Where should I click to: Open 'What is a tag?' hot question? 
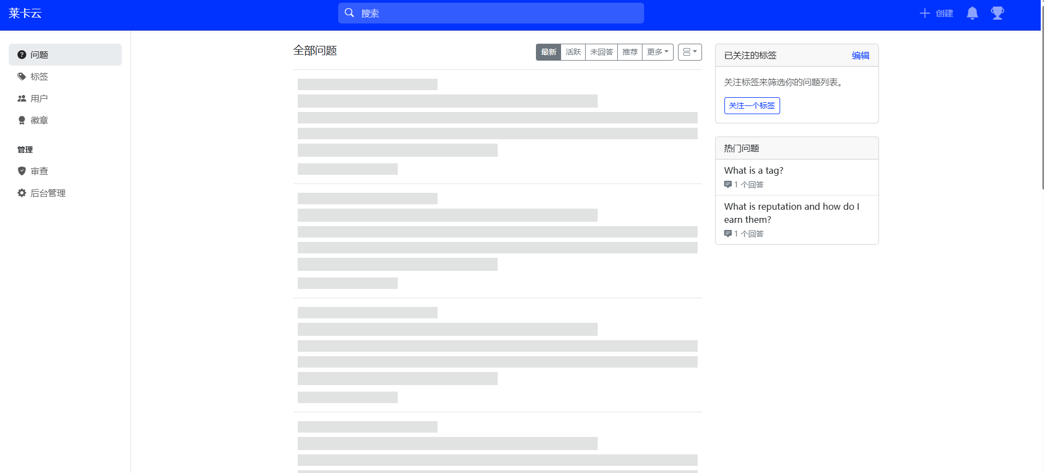pyautogui.click(x=753, y=170)
